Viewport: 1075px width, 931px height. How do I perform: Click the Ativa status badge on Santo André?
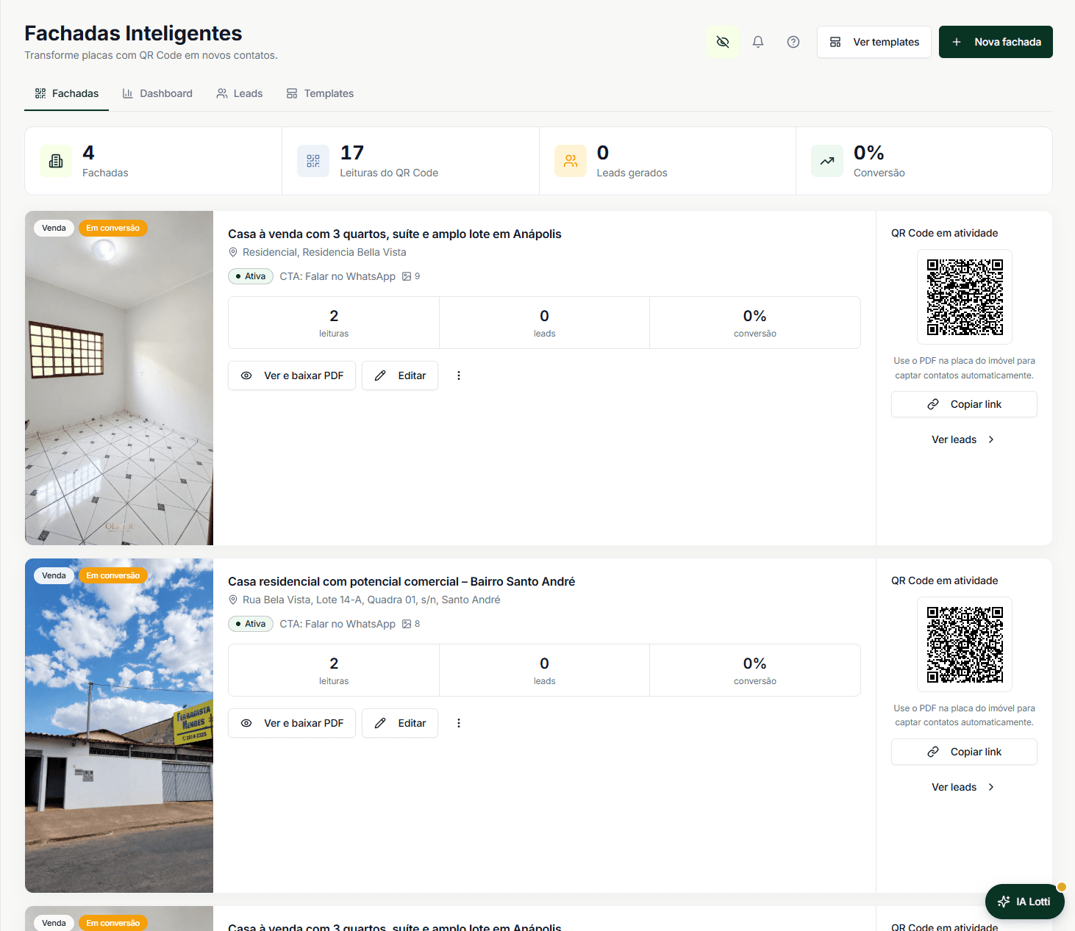click(251, 624)
